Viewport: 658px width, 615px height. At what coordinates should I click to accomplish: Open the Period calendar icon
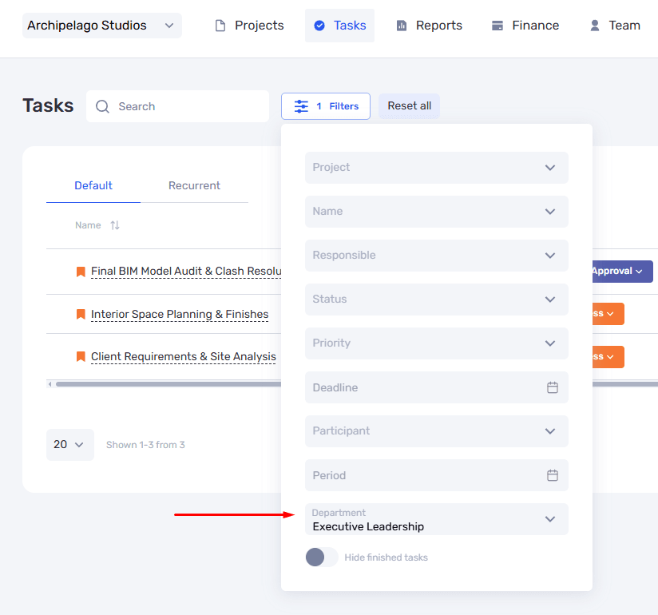pos(553,475)
